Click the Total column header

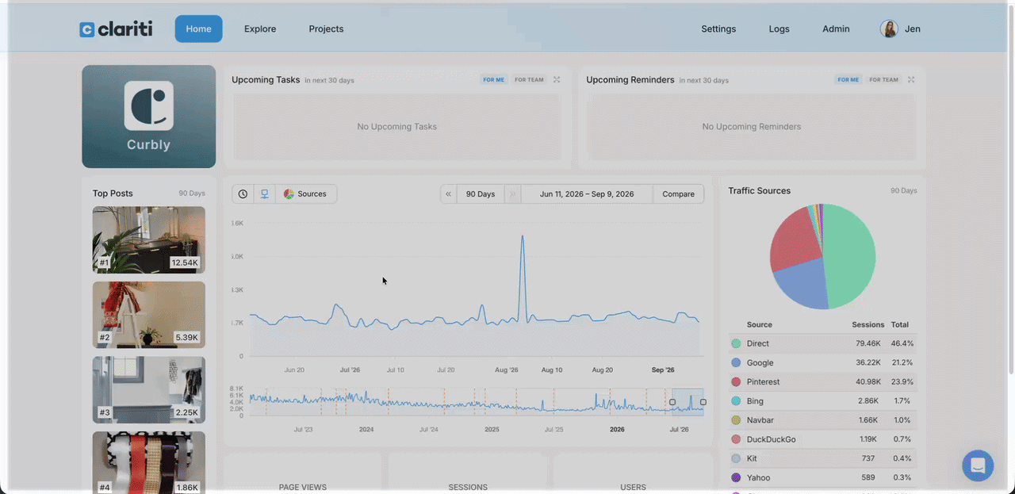(900, 324)
